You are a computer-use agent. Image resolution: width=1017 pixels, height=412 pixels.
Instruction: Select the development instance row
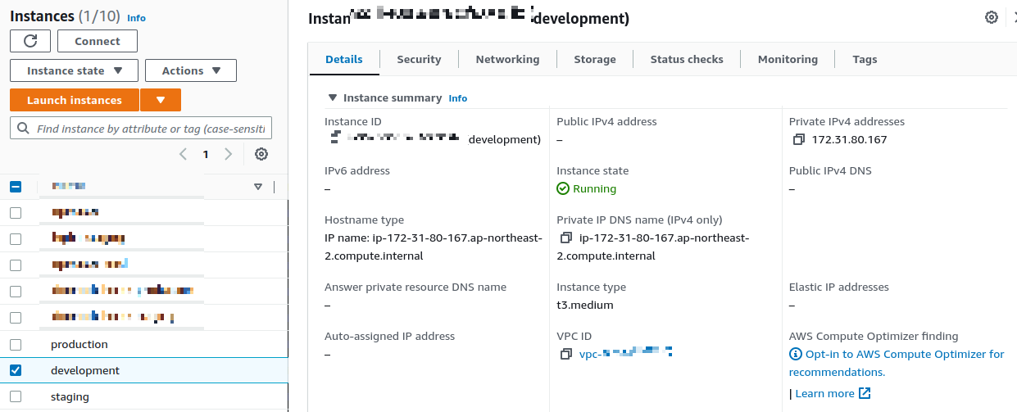pos(144,370)
